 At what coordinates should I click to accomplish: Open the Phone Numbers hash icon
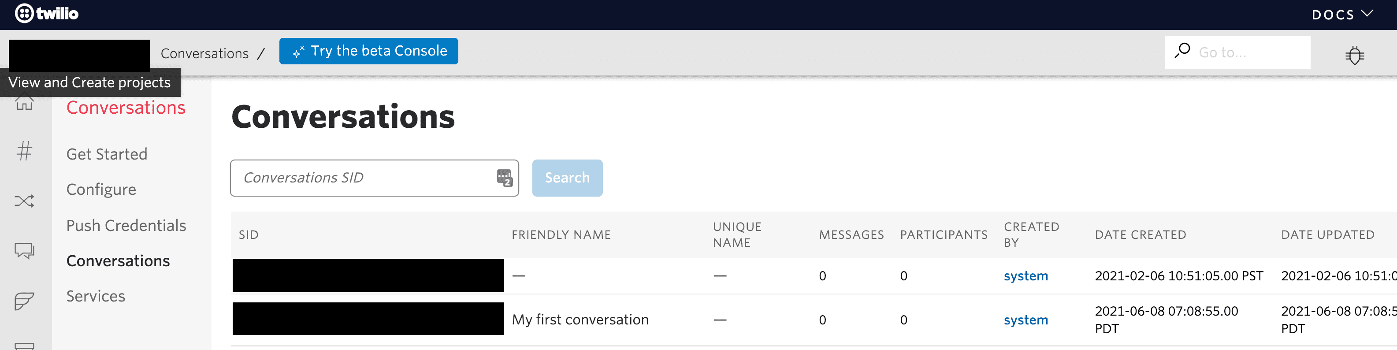(24, 151)
